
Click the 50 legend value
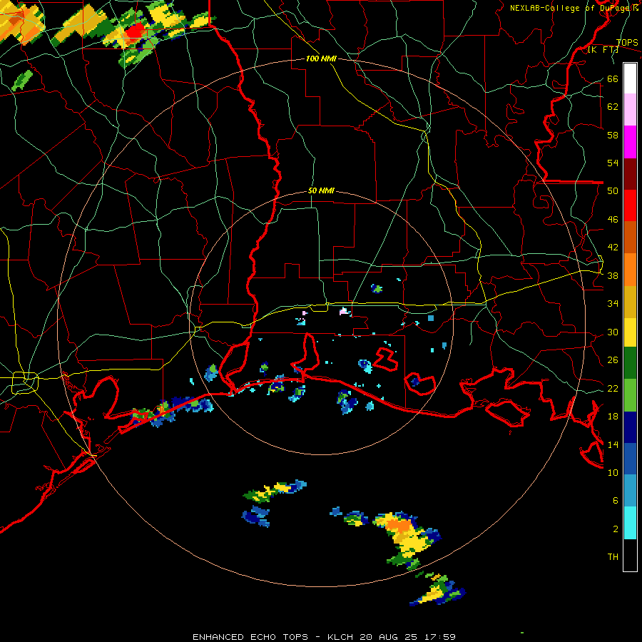613,191
